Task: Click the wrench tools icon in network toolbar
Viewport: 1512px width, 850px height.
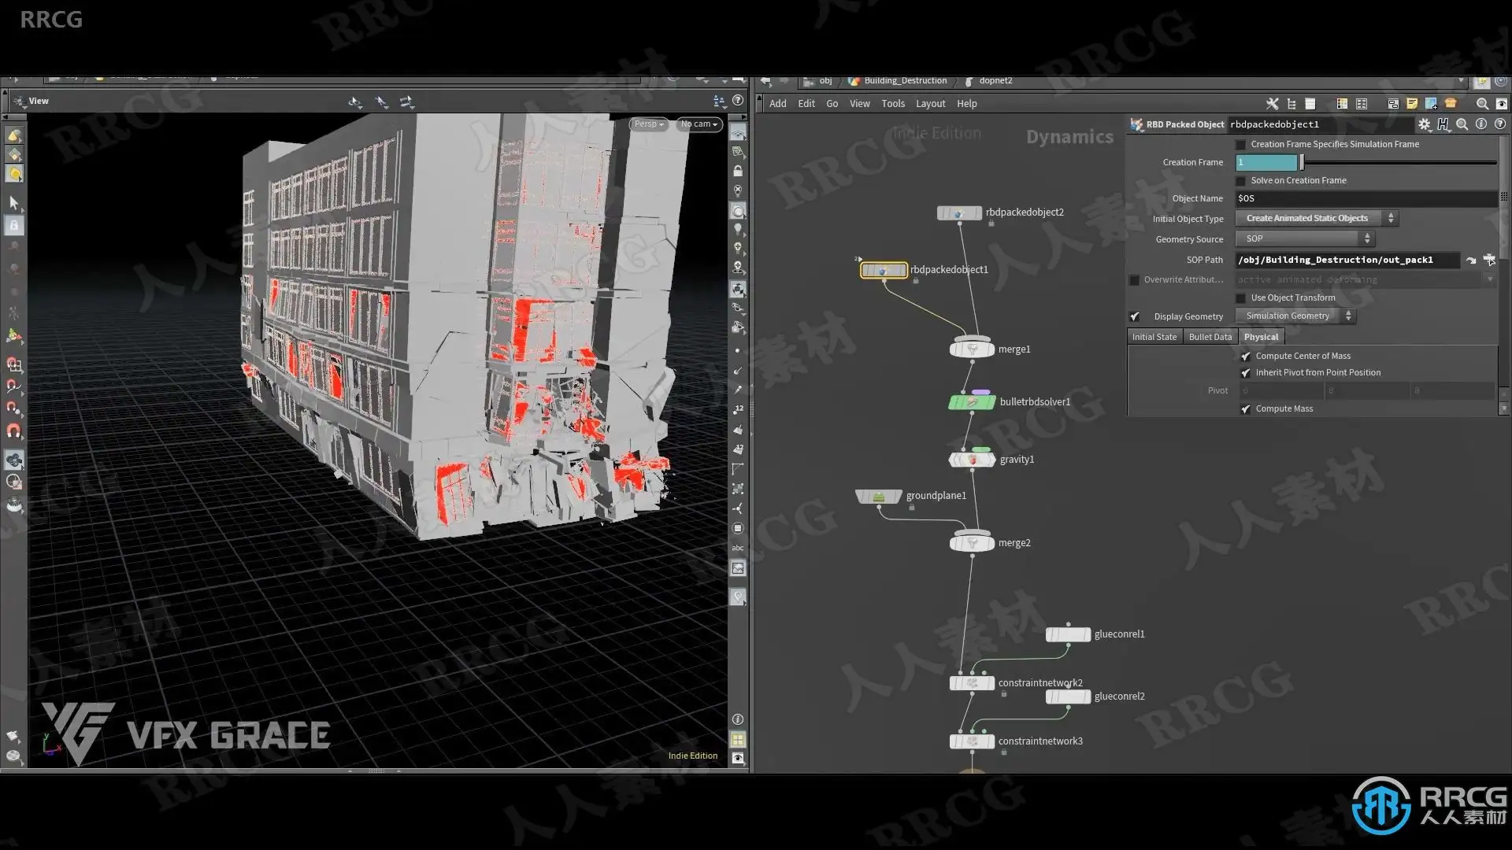Action: click(x=1272, y=104)
